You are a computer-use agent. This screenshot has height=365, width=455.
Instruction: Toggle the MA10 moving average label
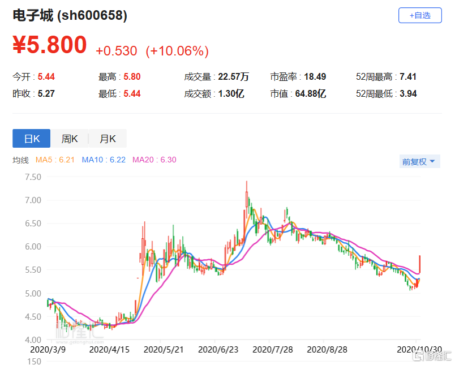pos(104,160)
